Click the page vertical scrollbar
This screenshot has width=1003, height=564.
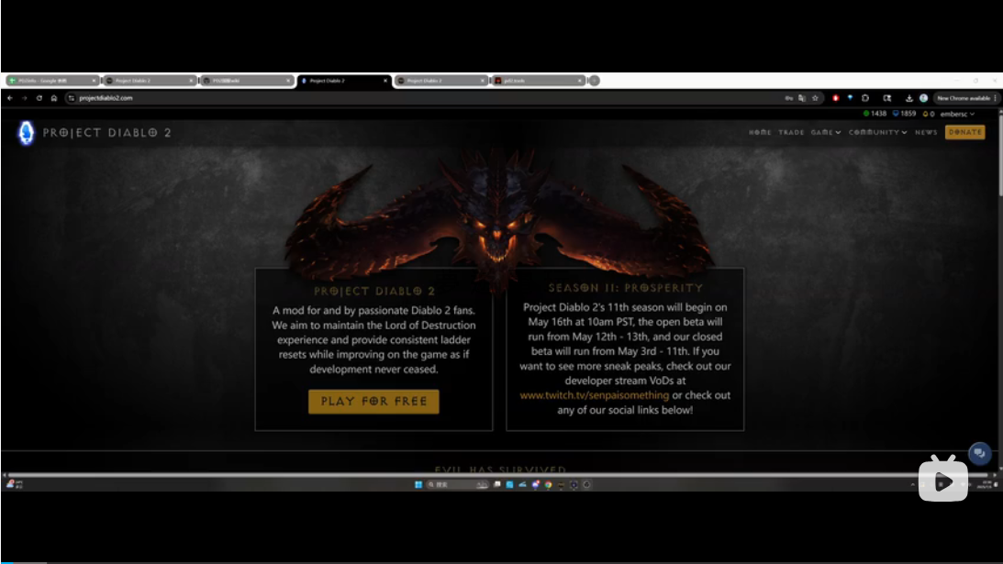[999, 153]
